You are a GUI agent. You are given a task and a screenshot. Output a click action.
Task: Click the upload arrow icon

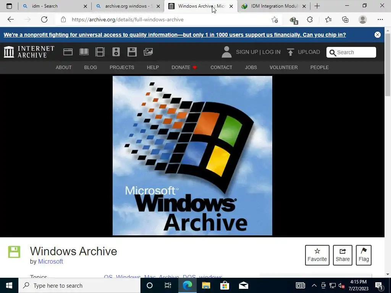(x=290, y=52)
